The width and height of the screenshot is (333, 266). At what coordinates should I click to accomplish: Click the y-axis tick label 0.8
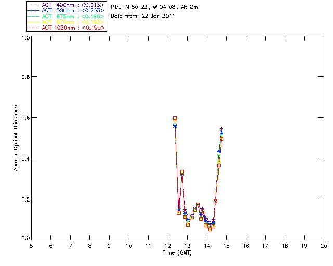25,77
